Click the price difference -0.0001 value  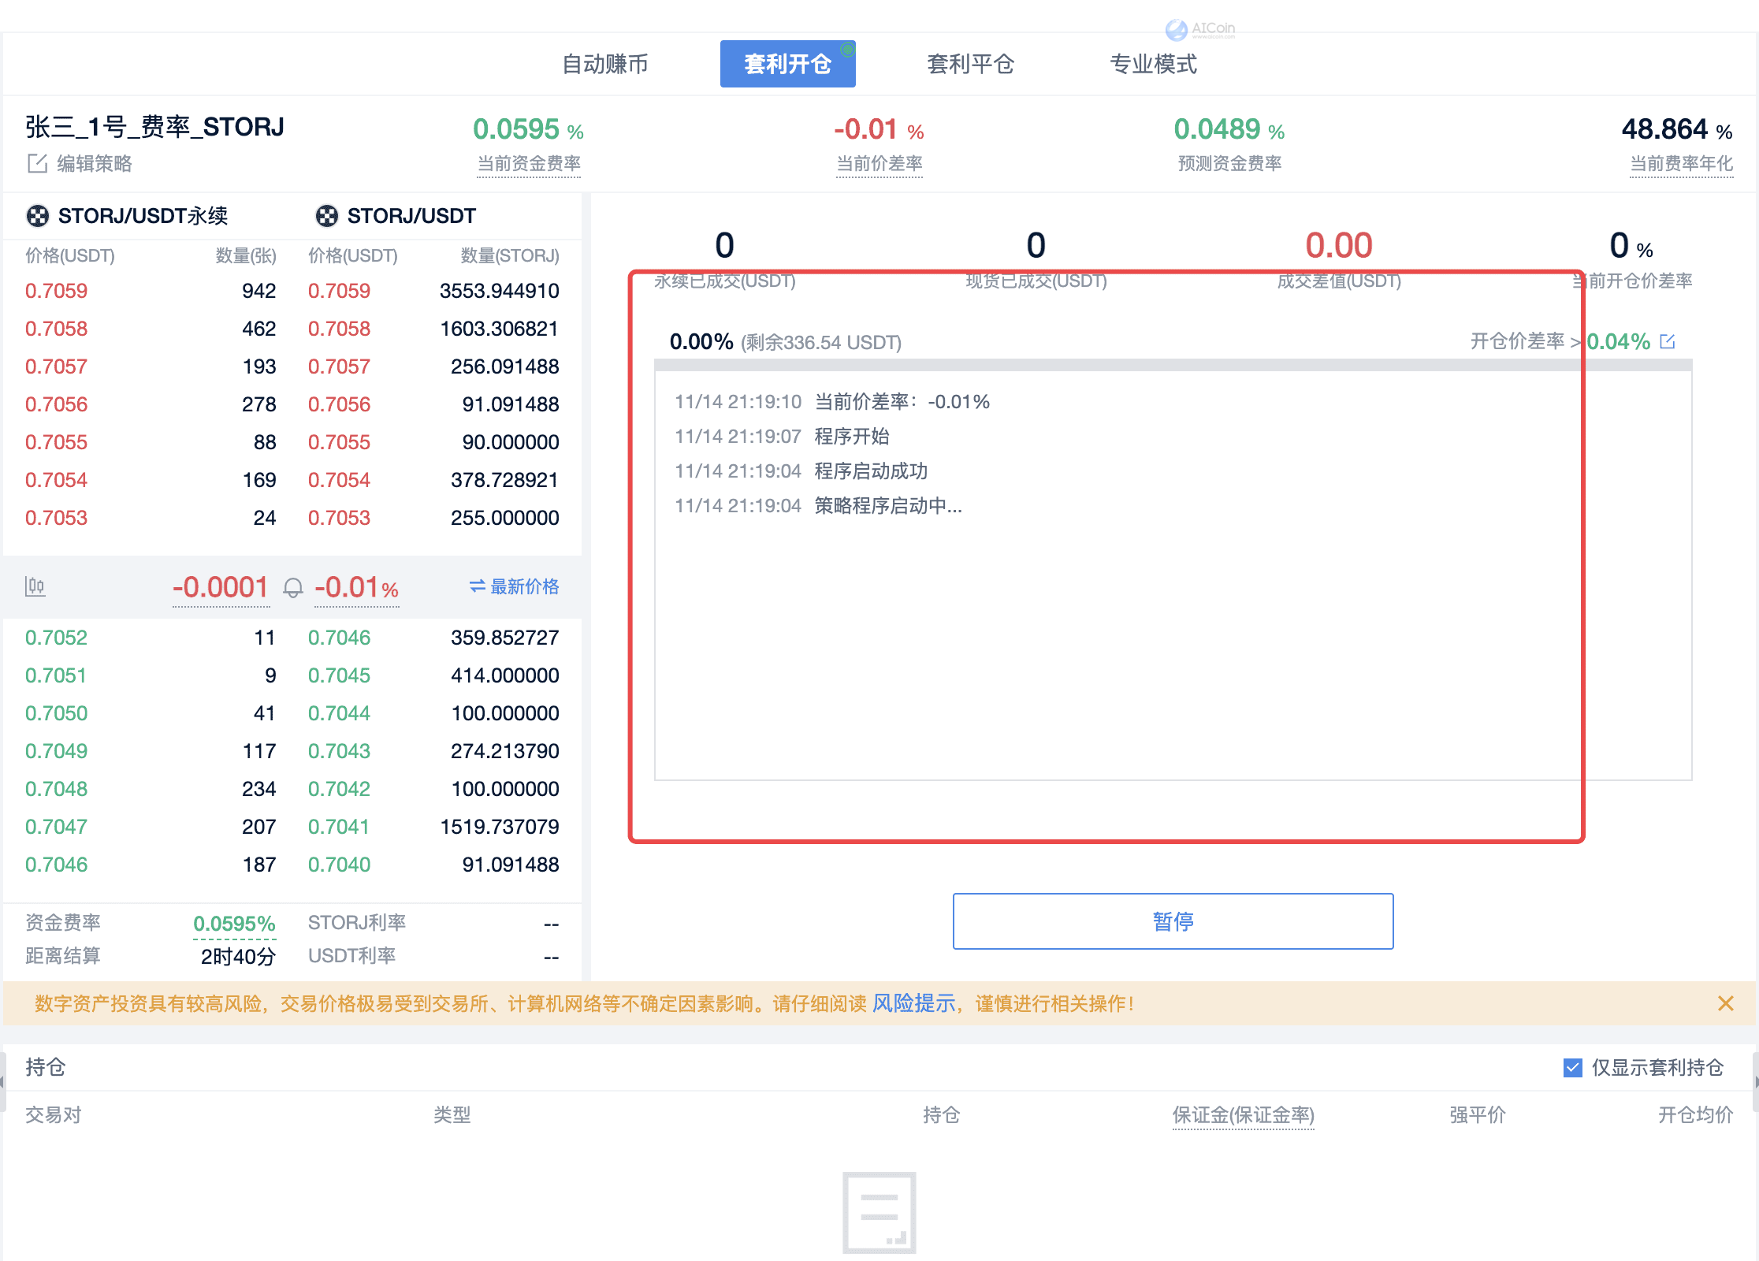pyautogui.click(x=221, y=587)
